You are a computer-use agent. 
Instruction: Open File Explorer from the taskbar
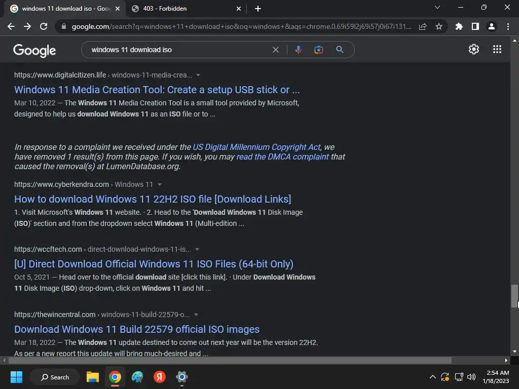(93, 377)
